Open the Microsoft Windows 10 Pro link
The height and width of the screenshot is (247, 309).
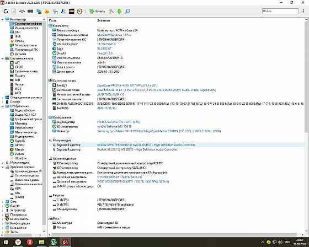coord(114,35)
